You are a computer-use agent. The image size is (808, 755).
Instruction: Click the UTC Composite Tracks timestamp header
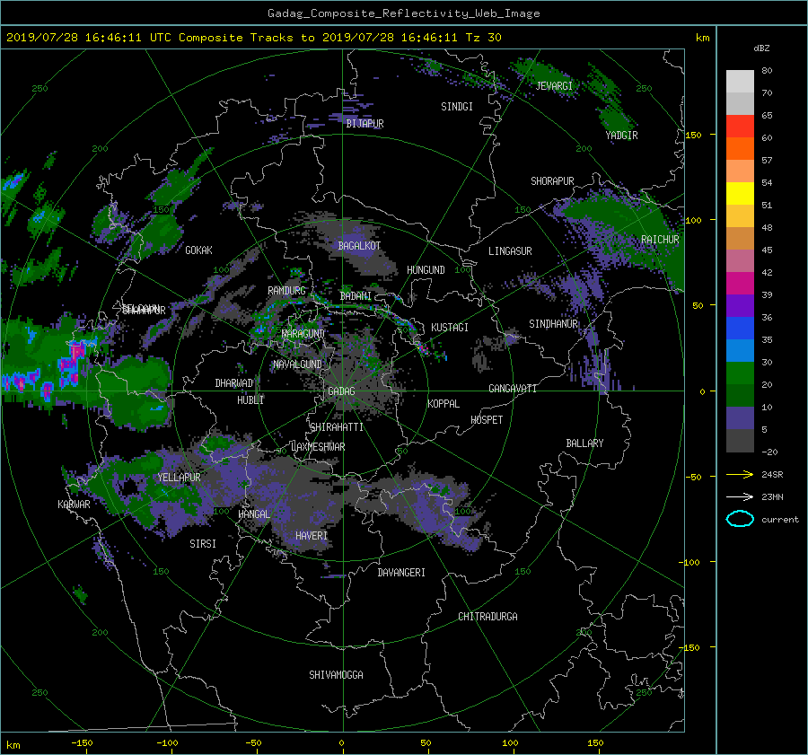[253, 38]
